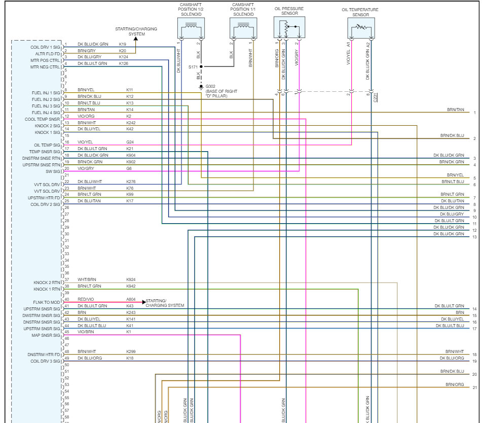Select the C231 connector label
482x423 pixels.
click(x=376, y=97)
